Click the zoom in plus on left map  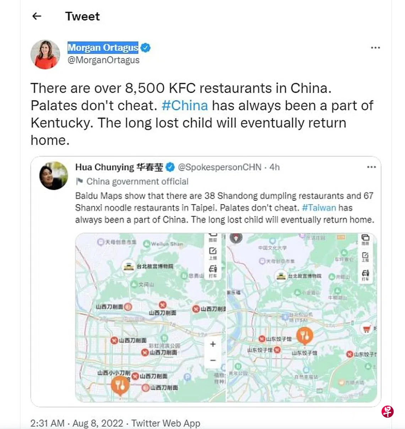[213, 344]
